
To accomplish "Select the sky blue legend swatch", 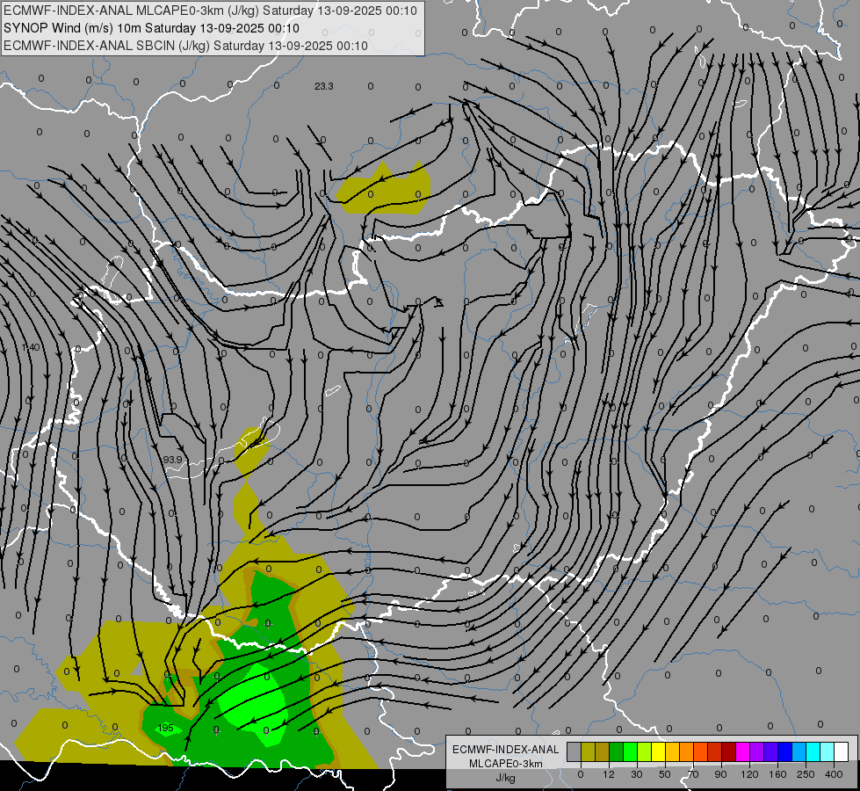I will 799,752.
